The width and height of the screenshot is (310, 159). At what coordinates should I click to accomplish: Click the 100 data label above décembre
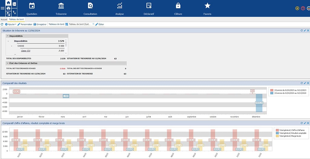(x=252, y=91)
